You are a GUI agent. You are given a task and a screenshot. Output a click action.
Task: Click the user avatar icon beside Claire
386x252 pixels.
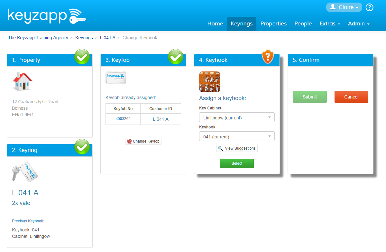pos(333,7)
